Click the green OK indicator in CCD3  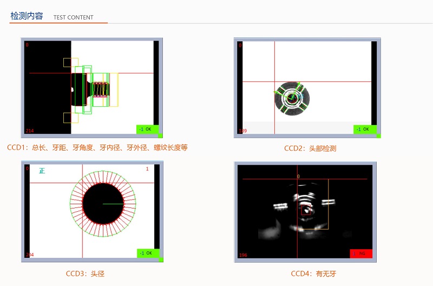tap(148, 253)
